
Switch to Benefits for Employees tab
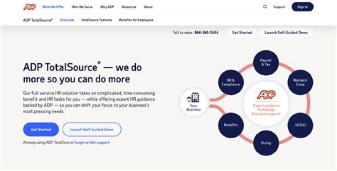(x=136, y=20)
